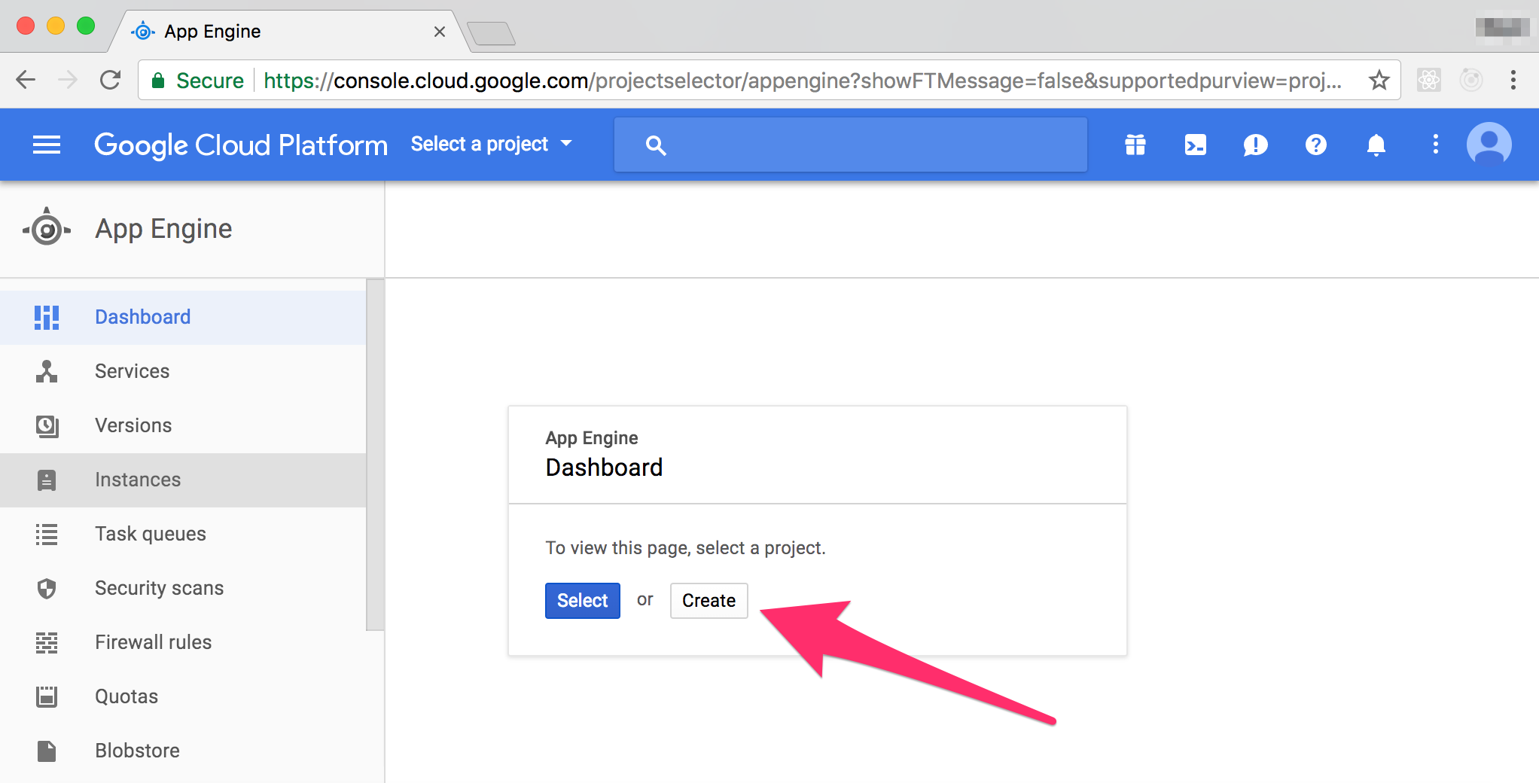
Task: Open a new browser tab
Action: tap(491, 34)
